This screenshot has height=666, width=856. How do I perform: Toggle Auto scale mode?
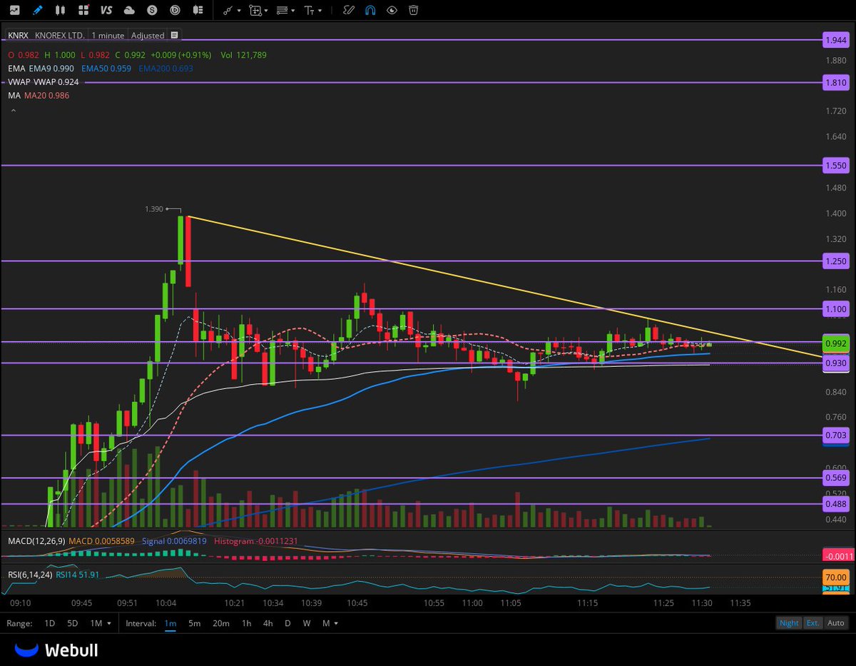point(835,622)
